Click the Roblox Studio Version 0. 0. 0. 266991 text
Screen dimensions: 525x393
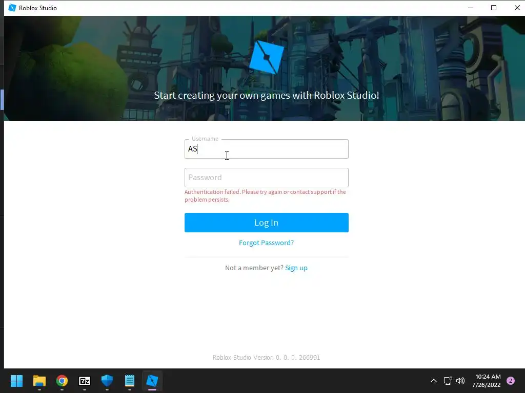point(267,358)
